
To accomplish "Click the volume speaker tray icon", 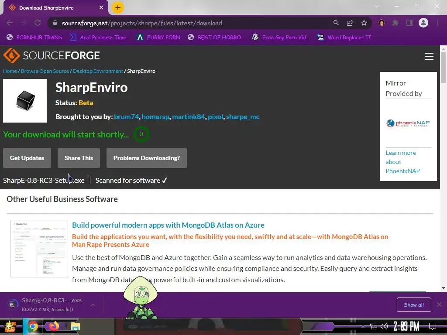I will [x=384, y=326].
